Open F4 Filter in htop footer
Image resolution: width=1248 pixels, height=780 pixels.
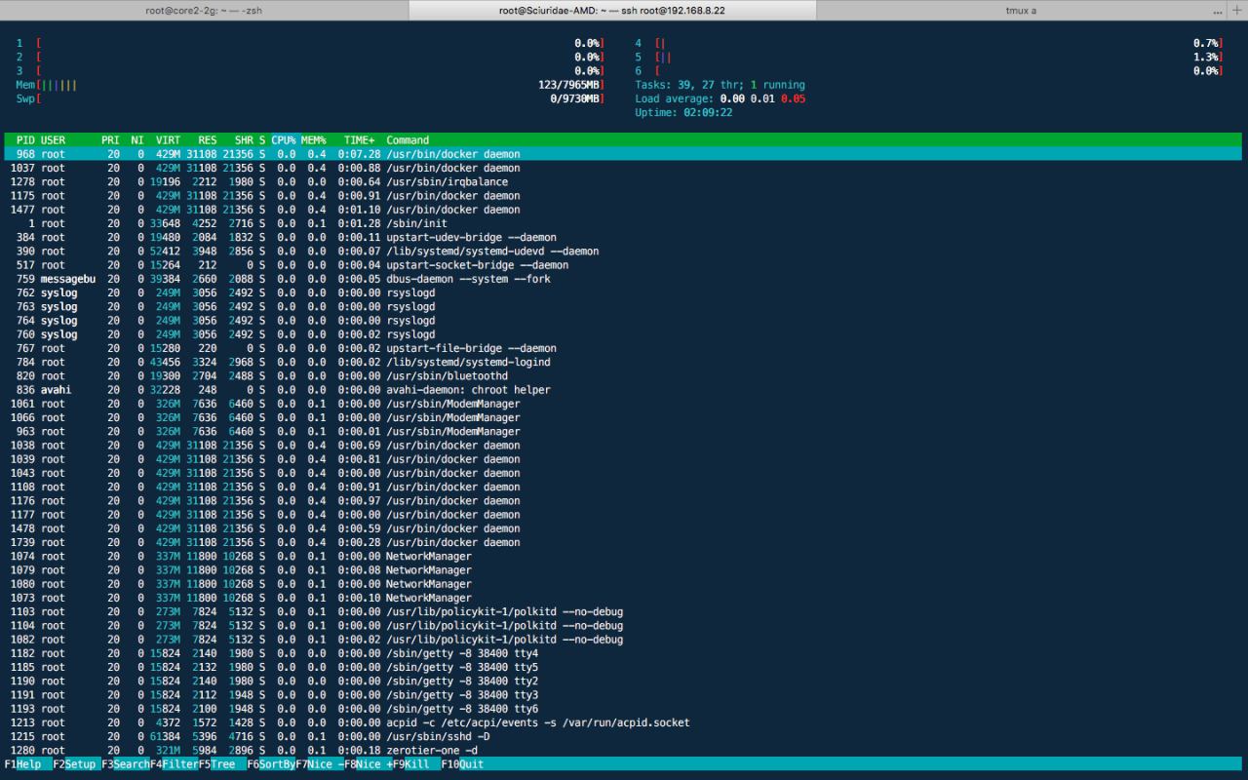174,764
